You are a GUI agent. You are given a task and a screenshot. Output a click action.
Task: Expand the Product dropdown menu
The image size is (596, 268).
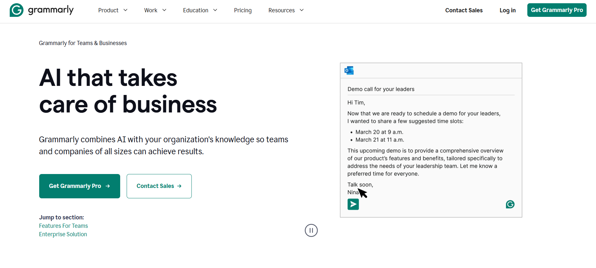coord(113,10)
